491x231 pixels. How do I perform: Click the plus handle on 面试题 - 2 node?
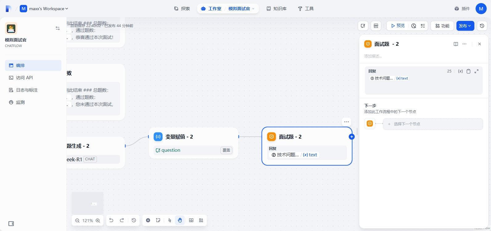coord(352,137)
